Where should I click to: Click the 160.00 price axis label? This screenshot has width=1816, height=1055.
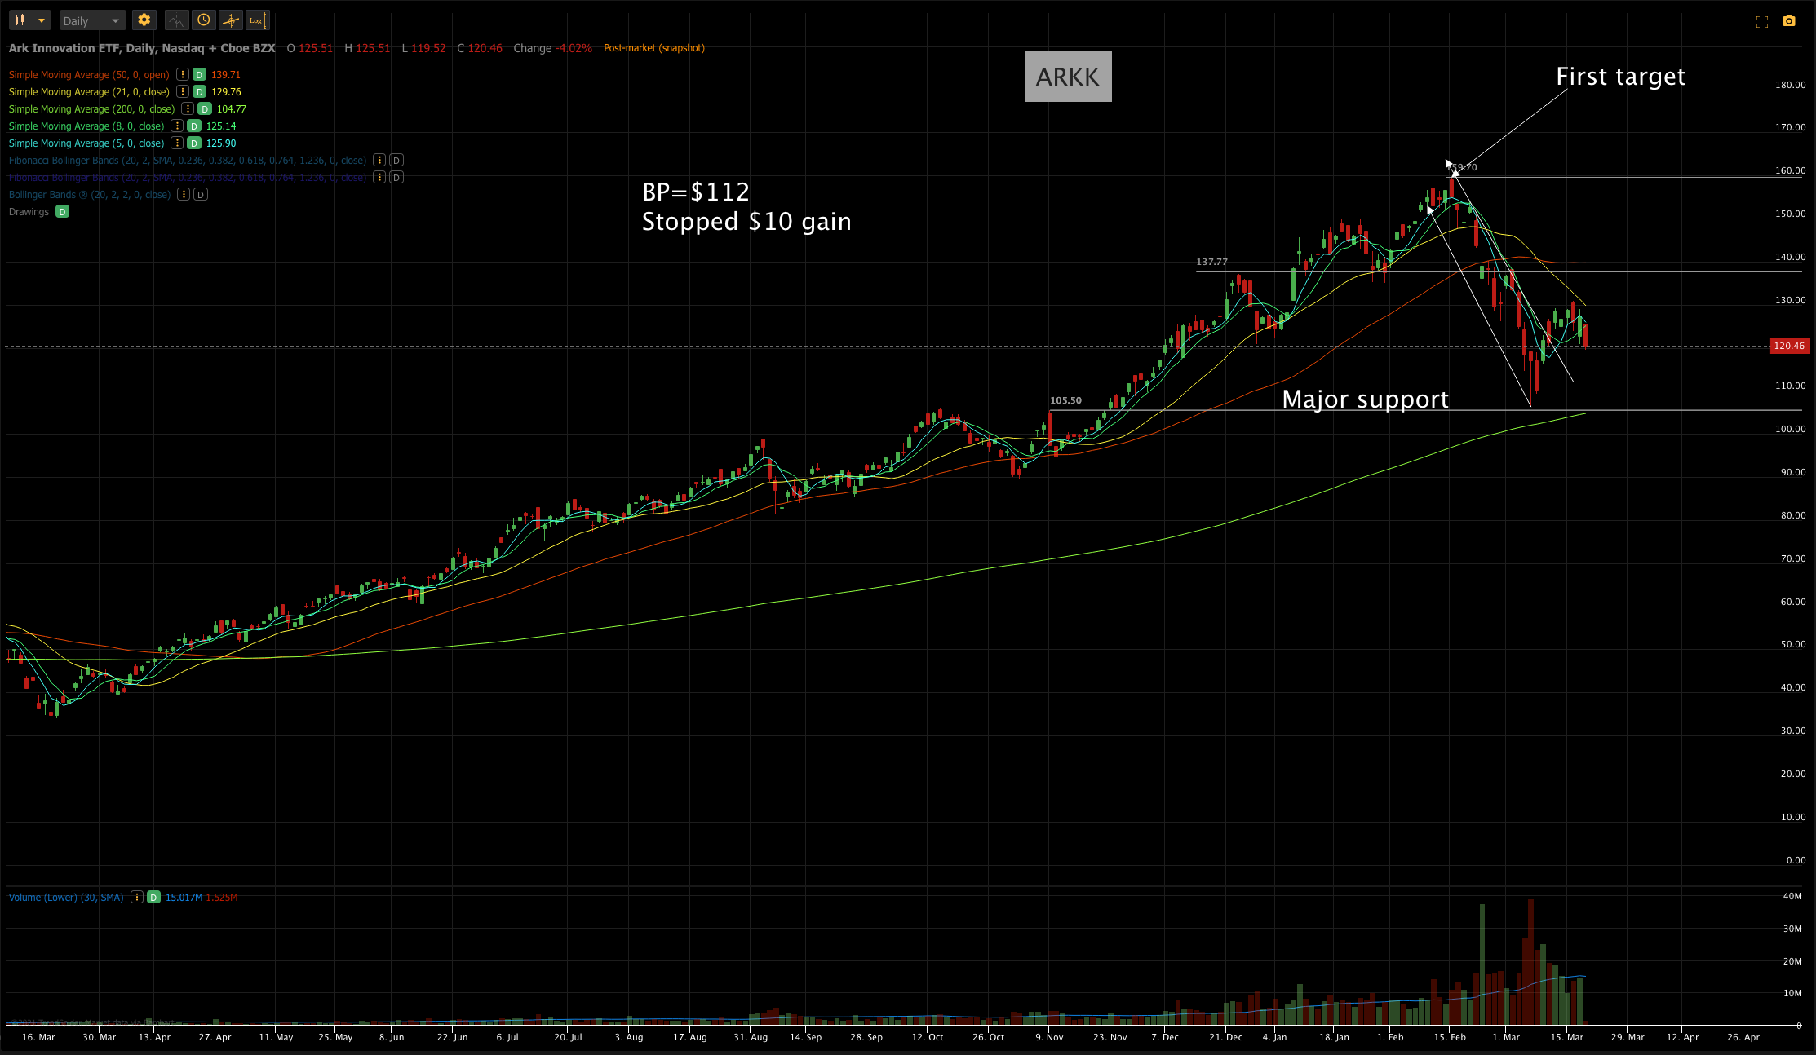(1790, 170)
